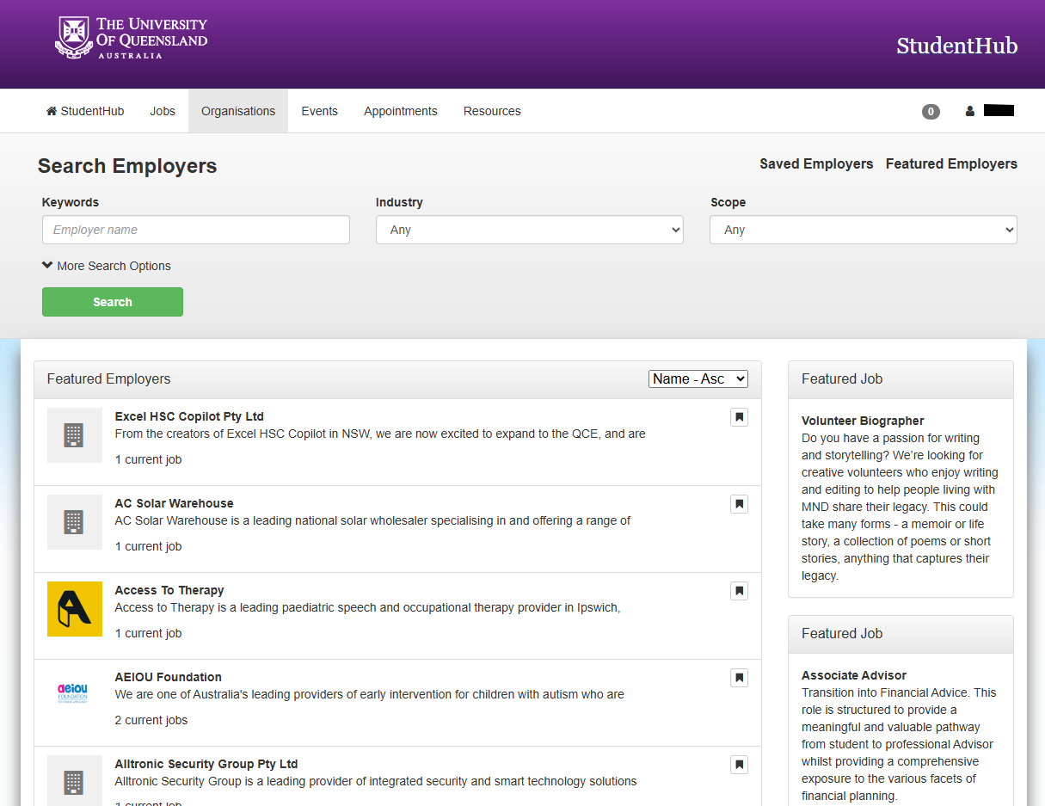The height and width of the screenshot is (806, 1045).
Task: Click the Access To Therapy logo
Action: click(75, 609)
